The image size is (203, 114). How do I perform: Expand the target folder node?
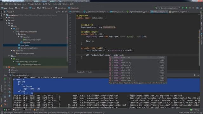7,67
